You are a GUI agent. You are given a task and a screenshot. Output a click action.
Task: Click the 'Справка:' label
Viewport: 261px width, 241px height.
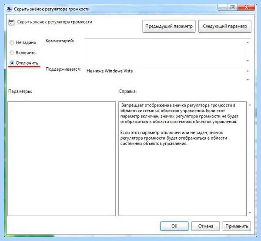click(x=128, y=92)
